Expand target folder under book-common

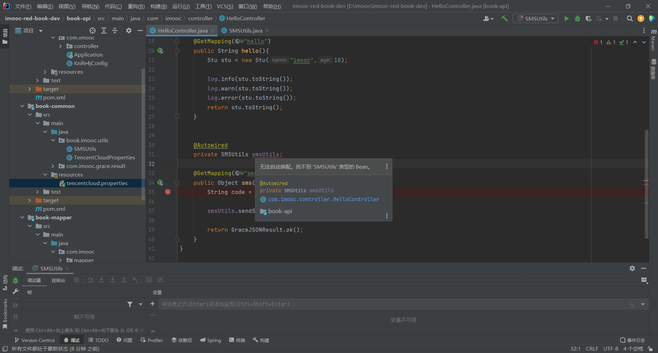tap(29, 200)
